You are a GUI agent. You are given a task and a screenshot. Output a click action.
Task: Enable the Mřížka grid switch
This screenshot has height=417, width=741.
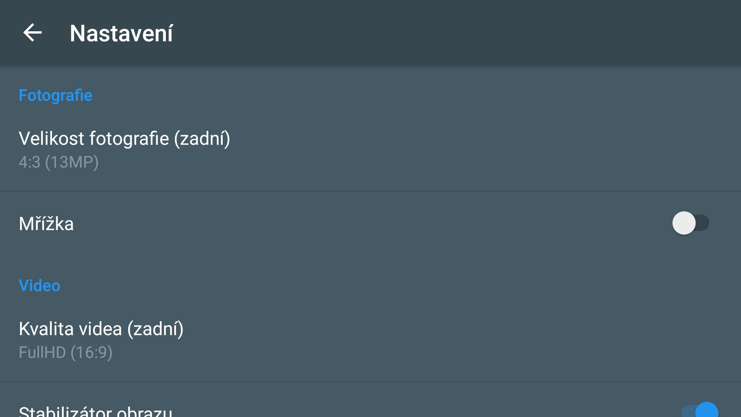coord(690,223)
